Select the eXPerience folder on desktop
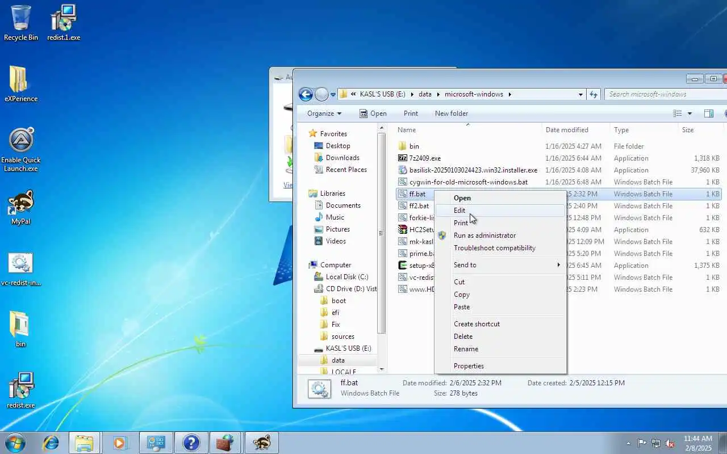This screenshot has width=727, height=454. pos(21,84)
